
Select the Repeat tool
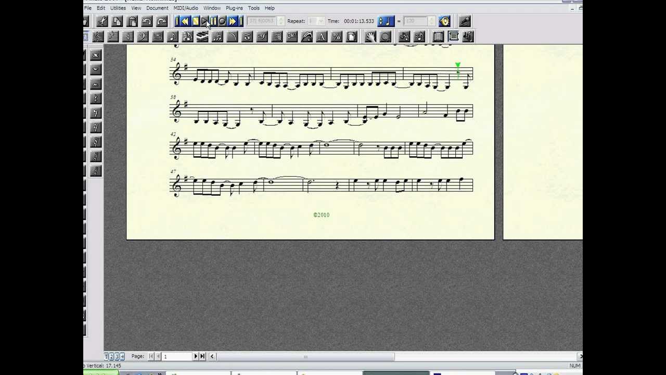tap(277, 36)
